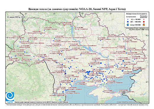Select the large blue marker near Слов'янськ label
This screenshot has height=109, width=154.
tap(123, 61)
